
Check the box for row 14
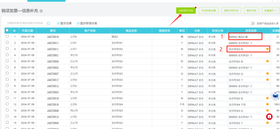[7, 116]
